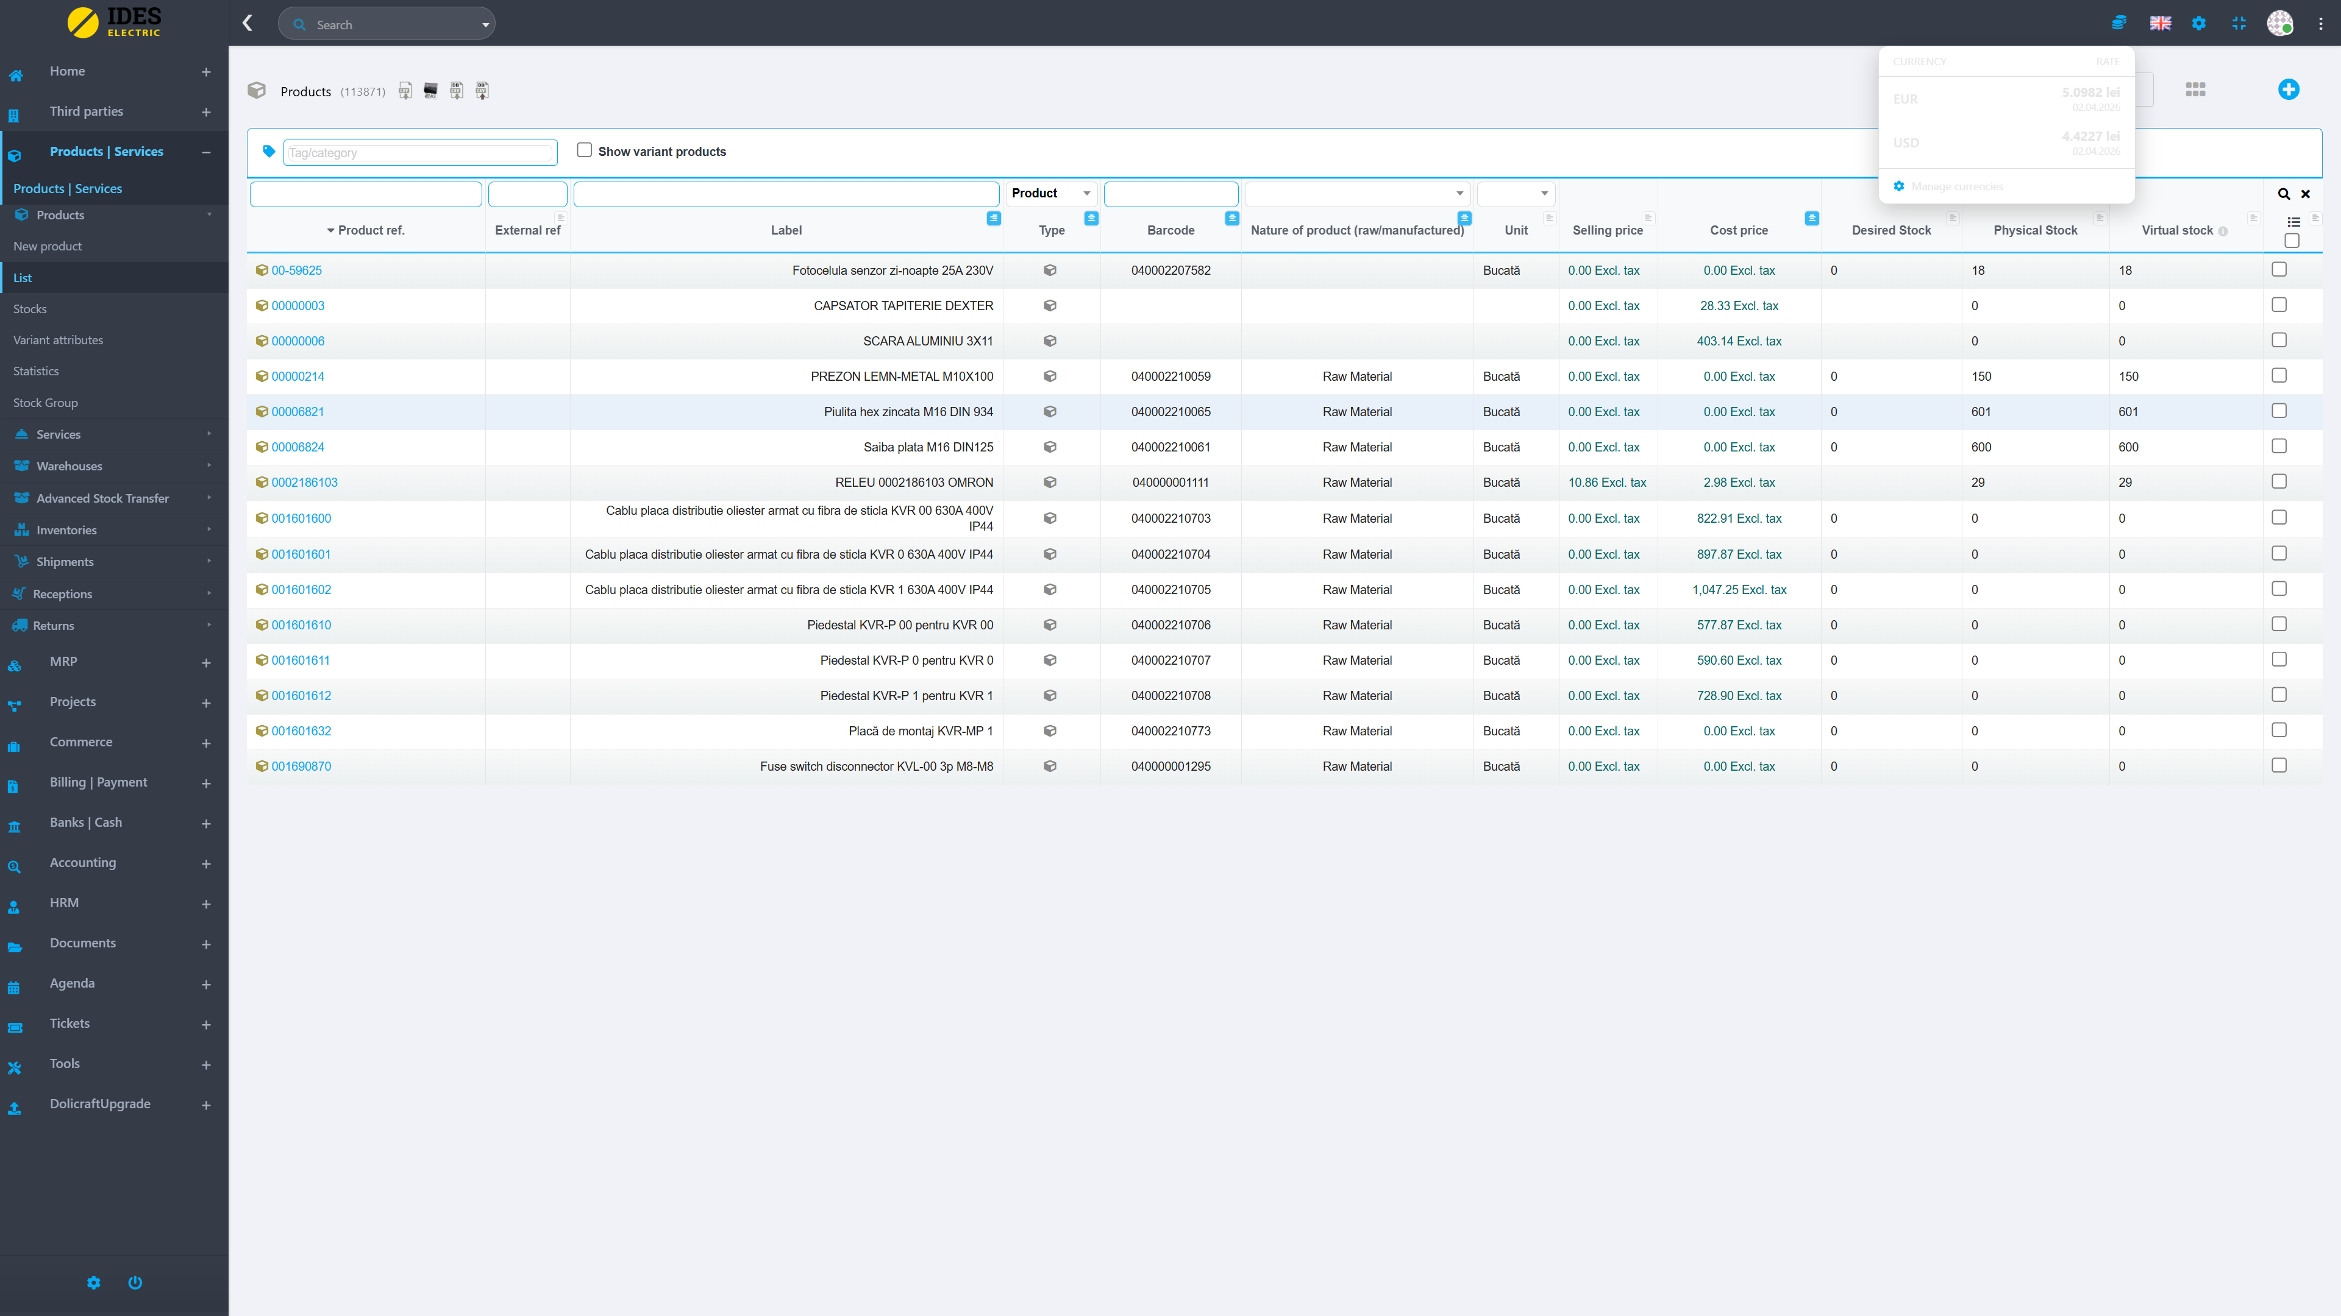2341x1316 pixels.
Task: Open column selector list icon
Action: point(2293,222)
